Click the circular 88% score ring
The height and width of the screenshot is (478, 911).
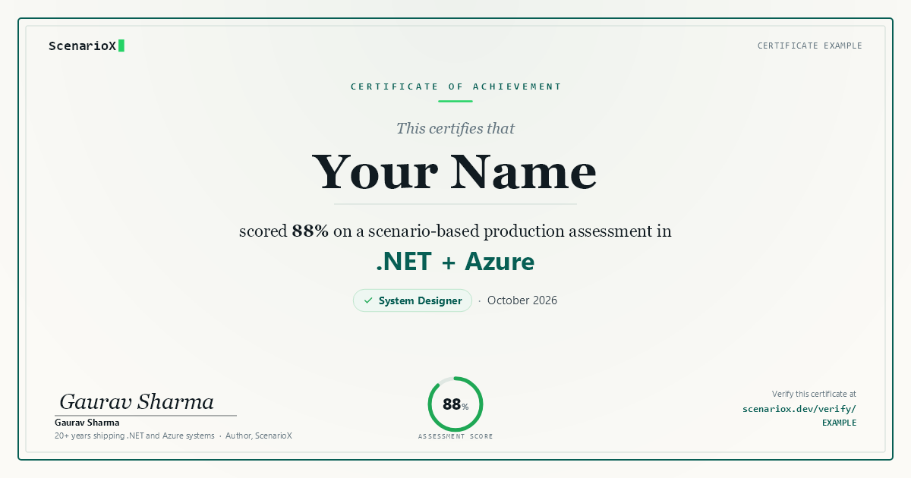pyautogui.click(x=455, y=404)
